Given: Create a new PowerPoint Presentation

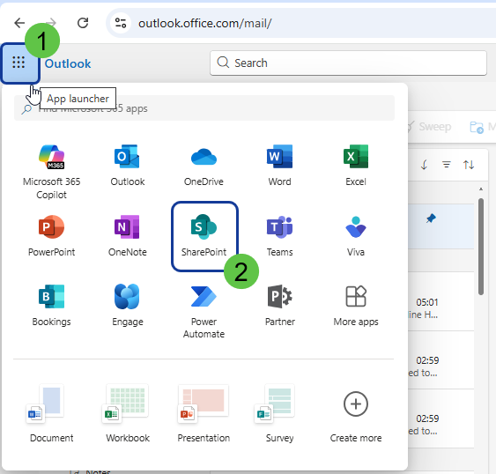Looking at the screenshot, I should coord(204,413).
